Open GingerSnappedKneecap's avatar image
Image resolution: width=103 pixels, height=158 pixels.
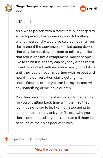pos(9,8)
